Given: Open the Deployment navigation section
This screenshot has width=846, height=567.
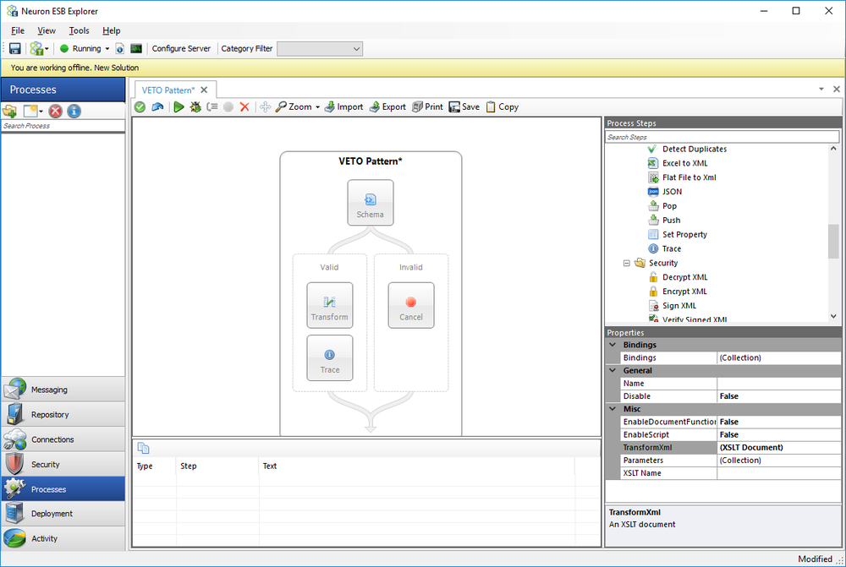Looking at the screenshot, I should coord(63,514).
